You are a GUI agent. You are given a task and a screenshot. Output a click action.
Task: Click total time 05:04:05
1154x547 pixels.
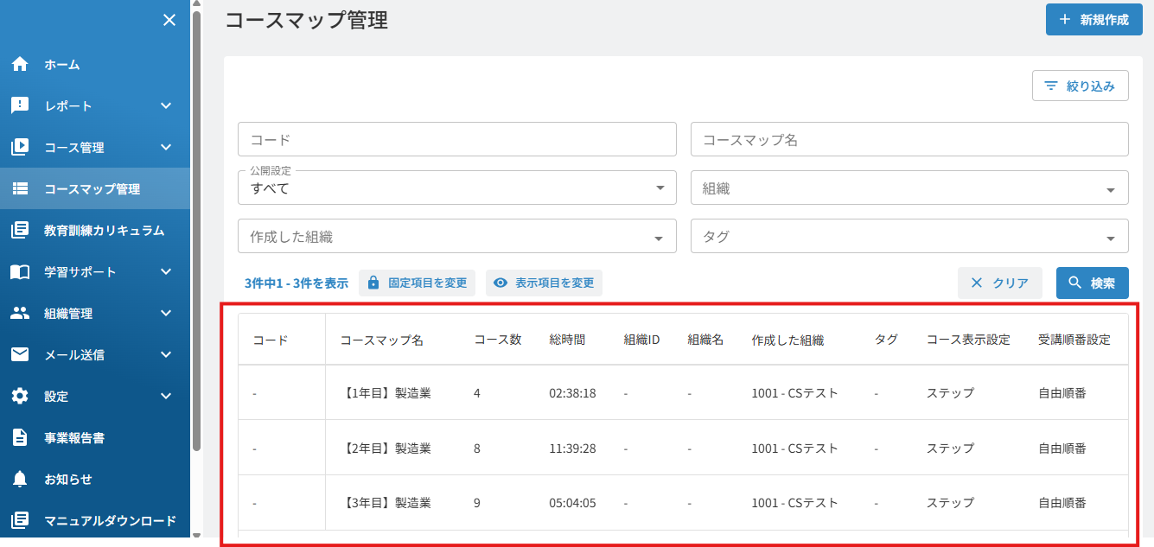(x=572, y=503)
